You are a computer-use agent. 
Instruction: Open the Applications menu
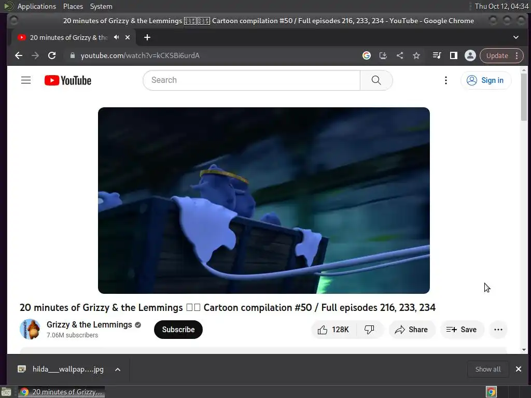coord(37,6)
